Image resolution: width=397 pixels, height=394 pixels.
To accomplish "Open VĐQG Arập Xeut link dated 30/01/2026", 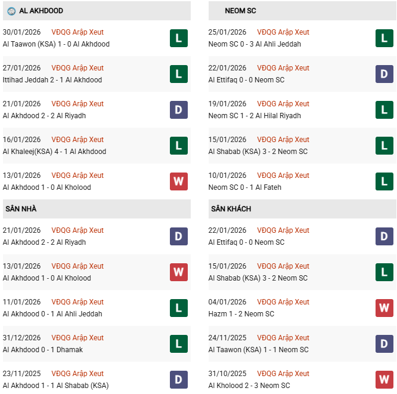I will [x=77, y=32].
